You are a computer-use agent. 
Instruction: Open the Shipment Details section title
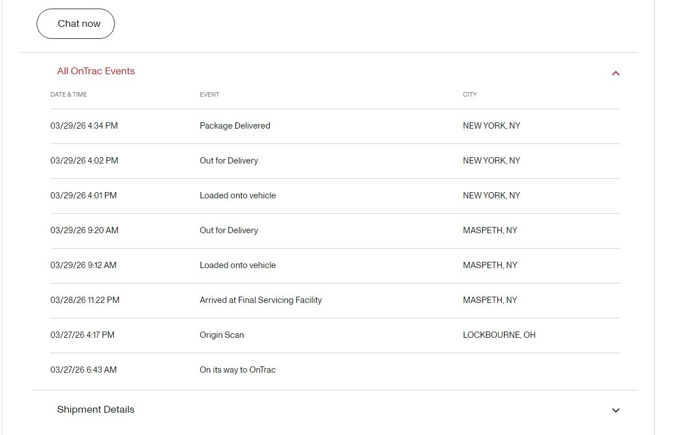[96, 410]
